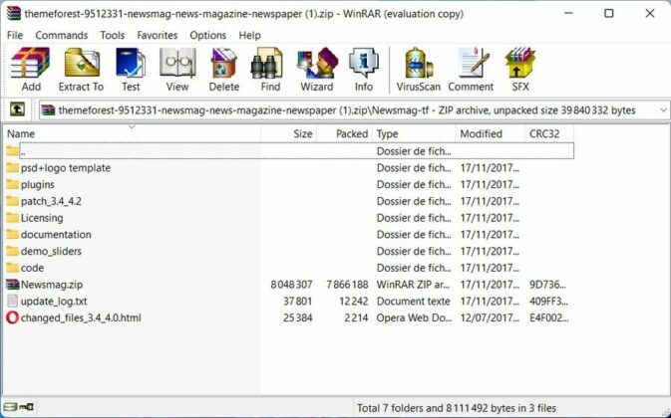This screenshot has height=418, width=671.
Task: Open the View file tool
Action: click(177, 70)
